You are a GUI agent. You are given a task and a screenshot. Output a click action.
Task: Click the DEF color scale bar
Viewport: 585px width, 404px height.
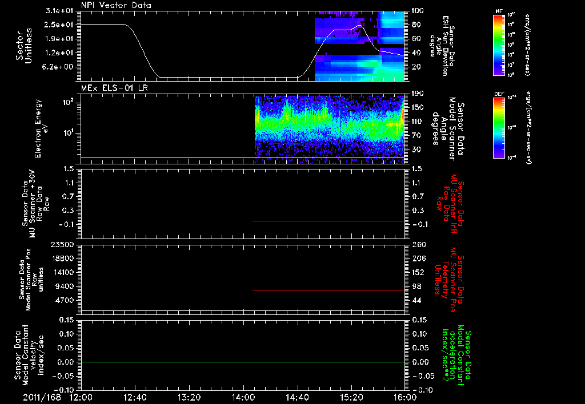click(x=499, y=127)
